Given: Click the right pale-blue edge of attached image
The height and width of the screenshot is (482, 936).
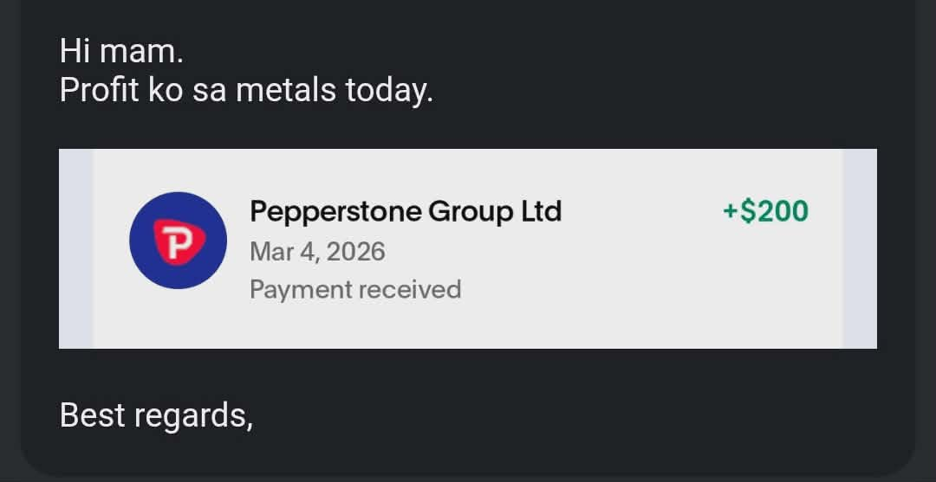Looking at the screenshot, I should (x=859, y=248).
